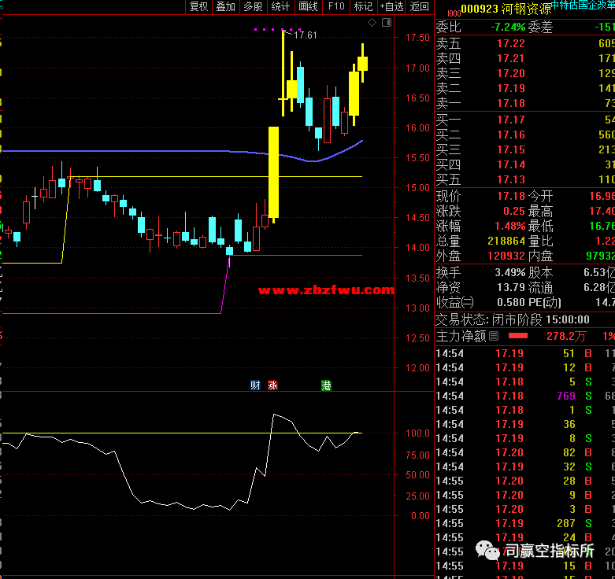Click the 涨跌 value 0.25
The height and width of the screenshot is (579, 615).
point(514,211)
